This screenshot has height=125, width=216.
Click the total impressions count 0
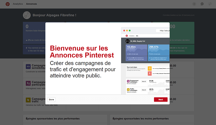click(x=27, y=26)
